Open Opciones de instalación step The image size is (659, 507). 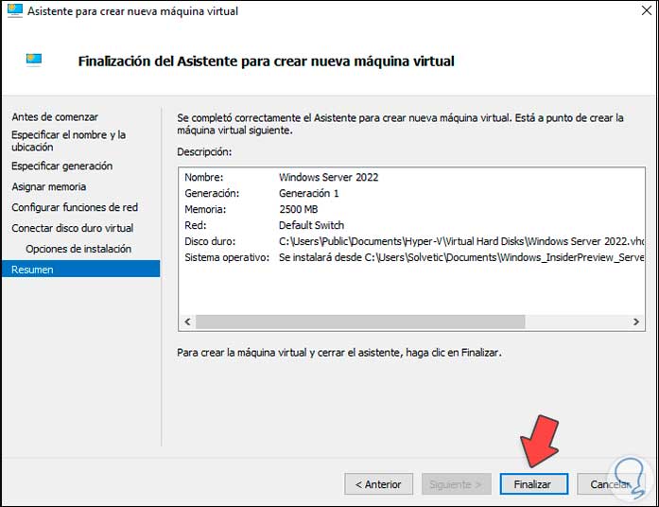click(x=78, y=249)
